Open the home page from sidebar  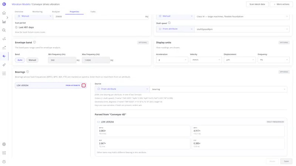(x=4, y=13)
